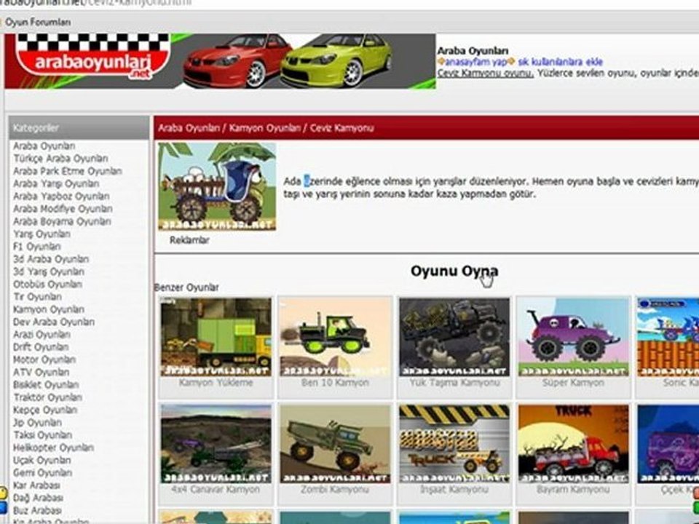Select the 'F1 Oyunları' category

pyautogui.click(x=36, y=246)
